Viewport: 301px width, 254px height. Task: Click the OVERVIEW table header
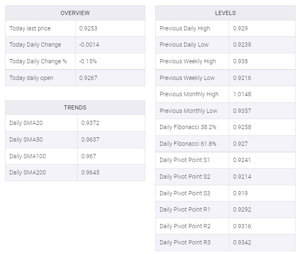tap(75, 13)
